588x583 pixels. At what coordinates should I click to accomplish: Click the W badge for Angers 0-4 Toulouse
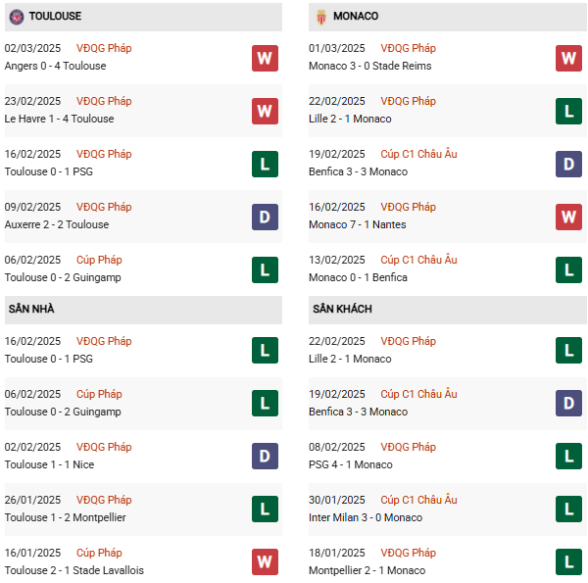(x=265, y=58)
